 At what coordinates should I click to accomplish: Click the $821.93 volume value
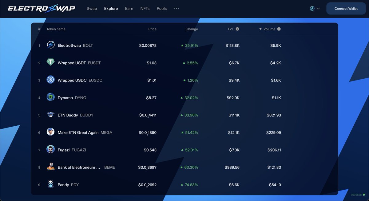(274, 115)
